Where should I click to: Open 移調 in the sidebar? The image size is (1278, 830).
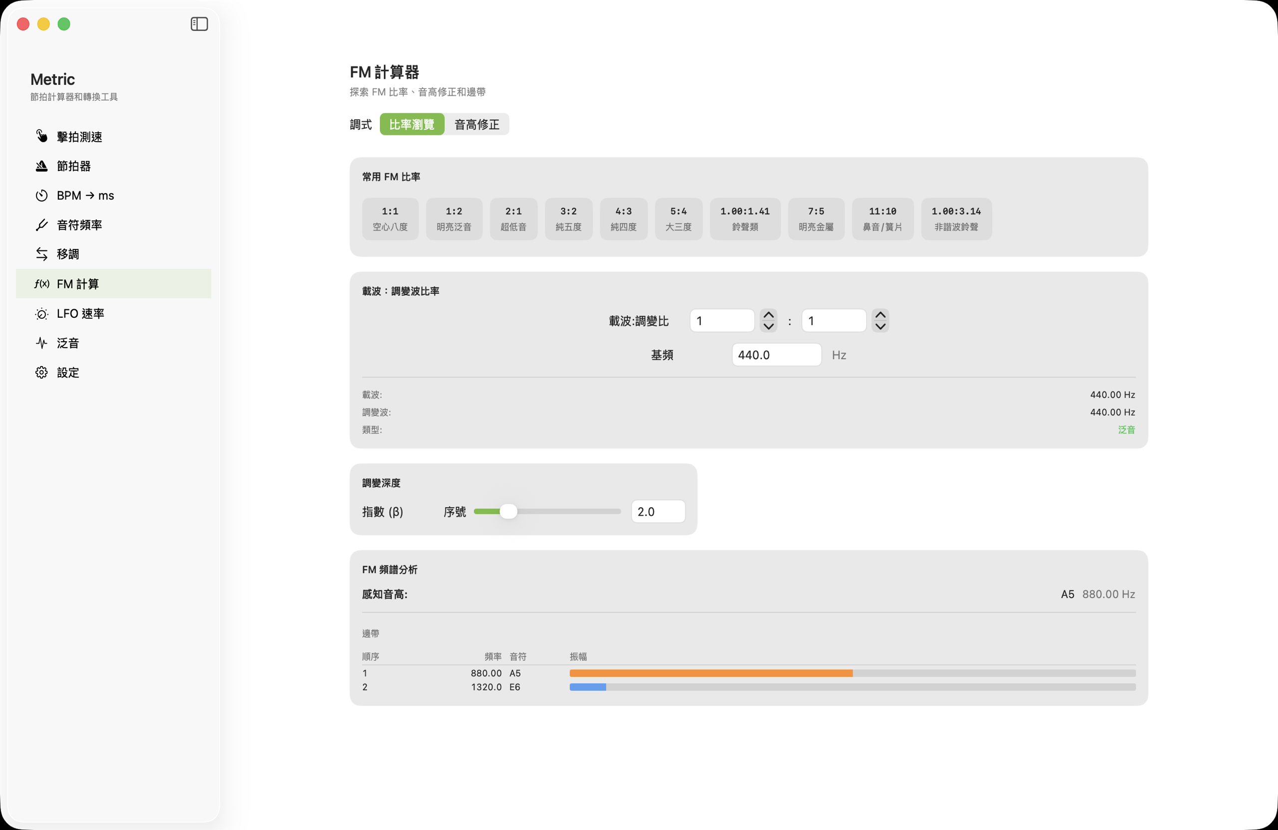[x=113, y=254]
